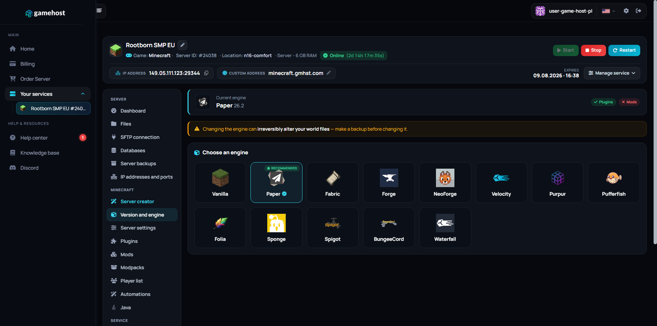Open Version and engine
The image size is (657, 326).
click(x=142, y=215)
